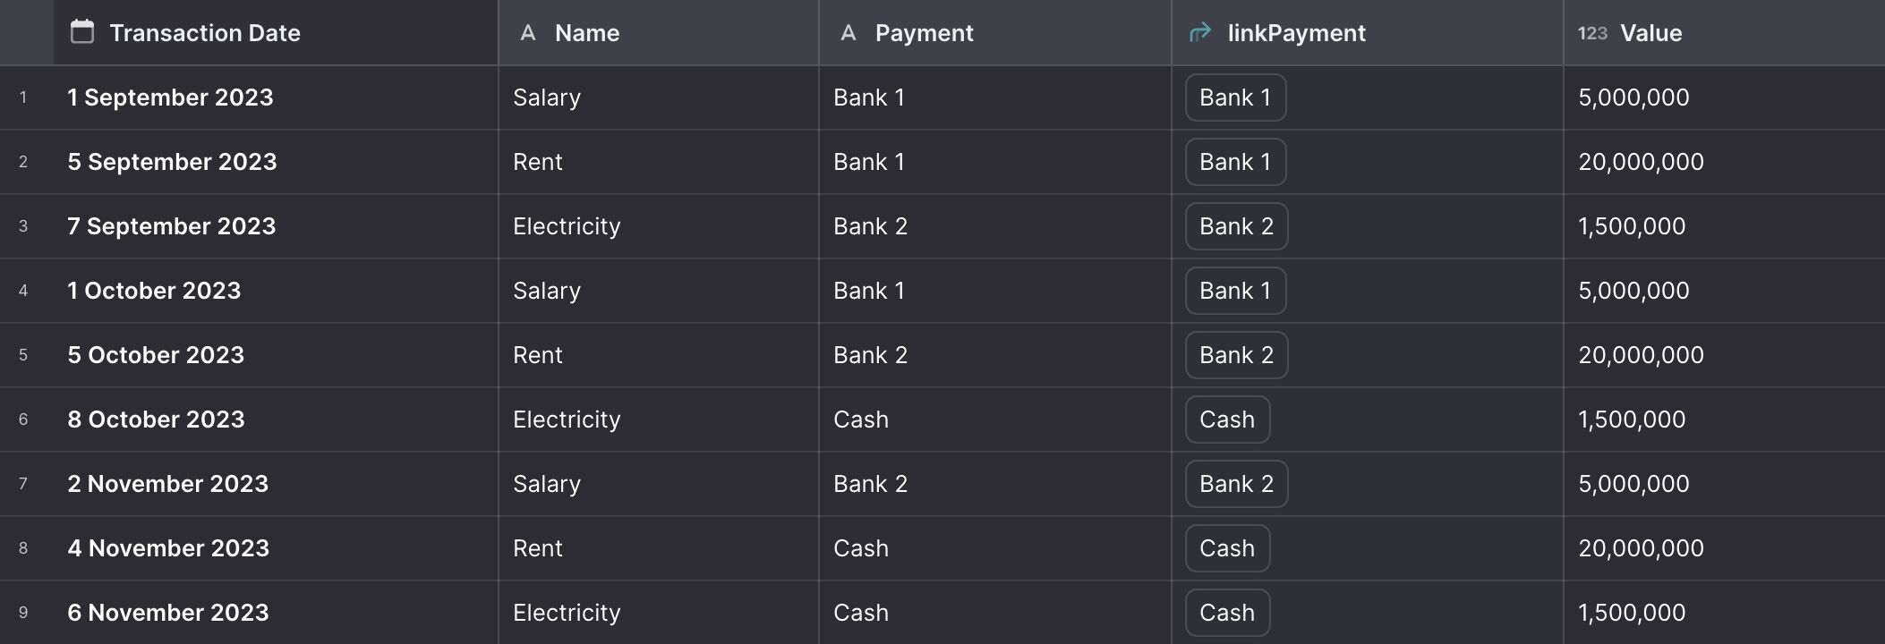Select row number 5
The image size is (1885, 644).
(x=23, y=355)
